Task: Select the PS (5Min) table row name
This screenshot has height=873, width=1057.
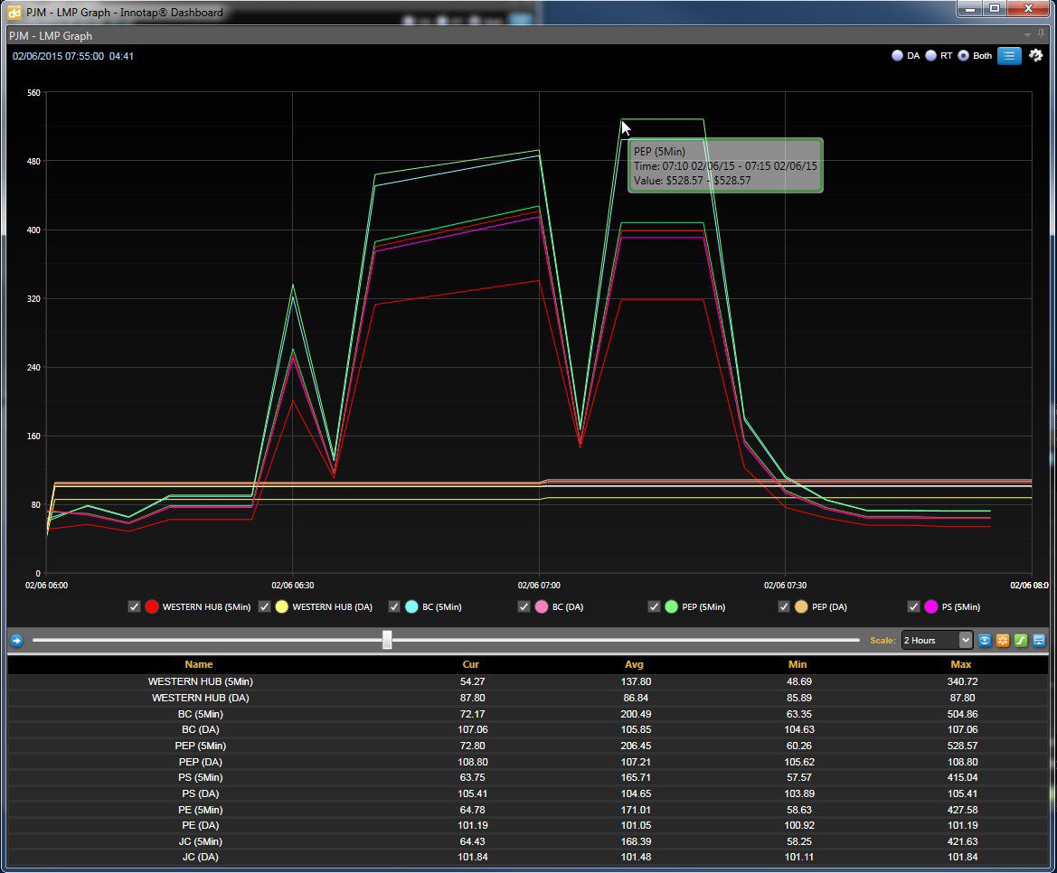Action: click(x=200, y=777)
